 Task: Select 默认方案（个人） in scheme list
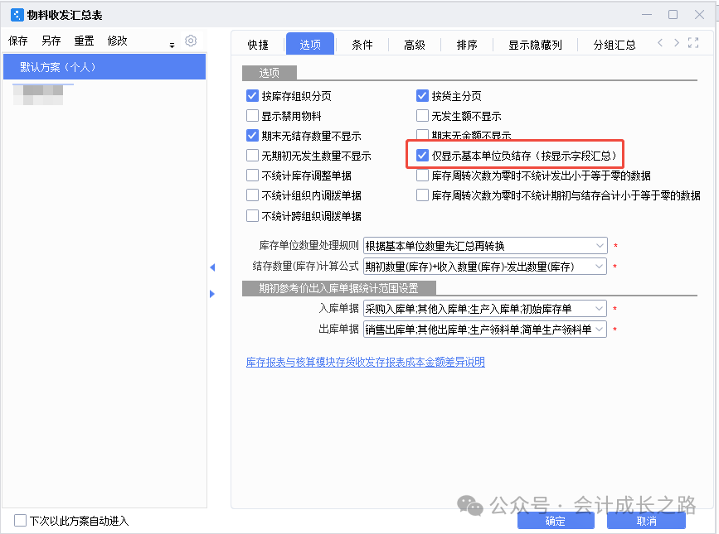point(58,67)
